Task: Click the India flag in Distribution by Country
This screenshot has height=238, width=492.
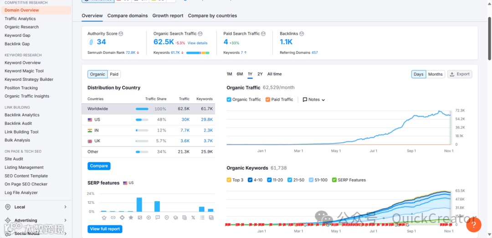Action: (x=90, y=130)
